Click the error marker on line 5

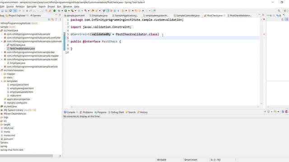(x=64, y=34)
